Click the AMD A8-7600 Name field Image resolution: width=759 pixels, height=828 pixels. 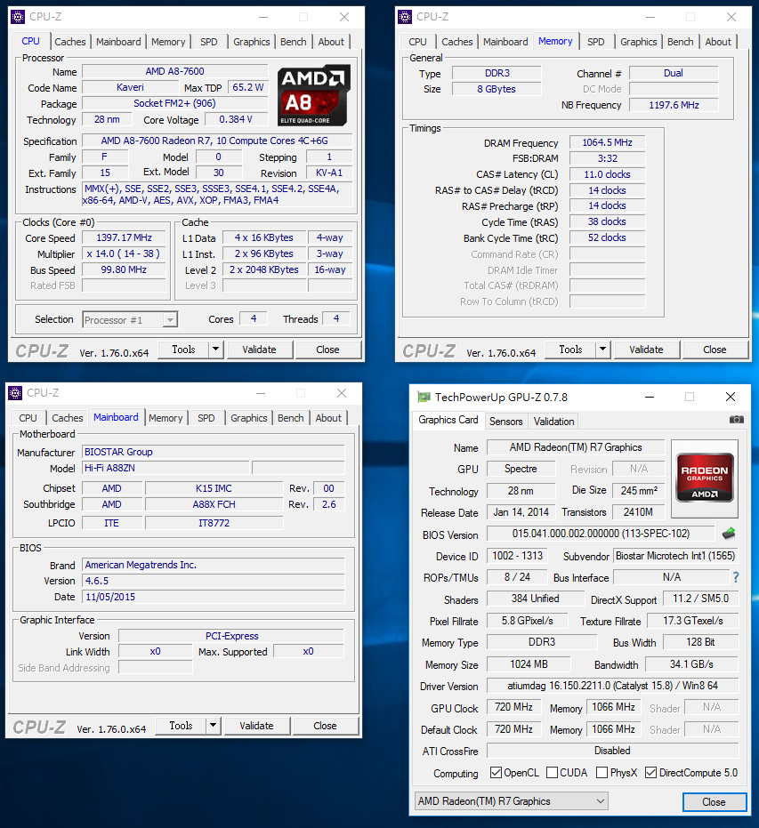[x=174, y=71]
